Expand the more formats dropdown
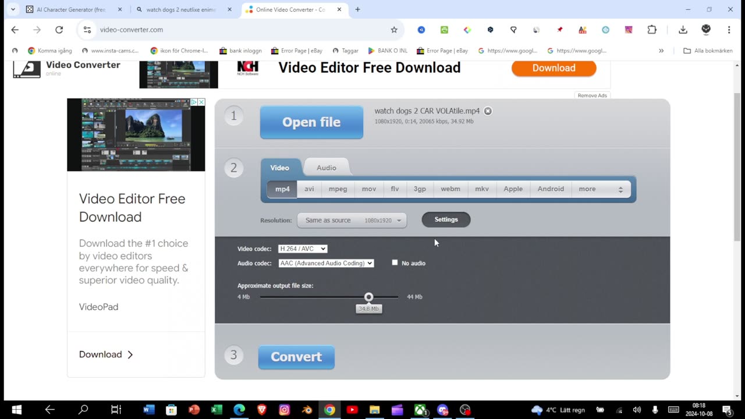Screen dimensions: 745x419 pyautogui.click(x=601, y=189)
